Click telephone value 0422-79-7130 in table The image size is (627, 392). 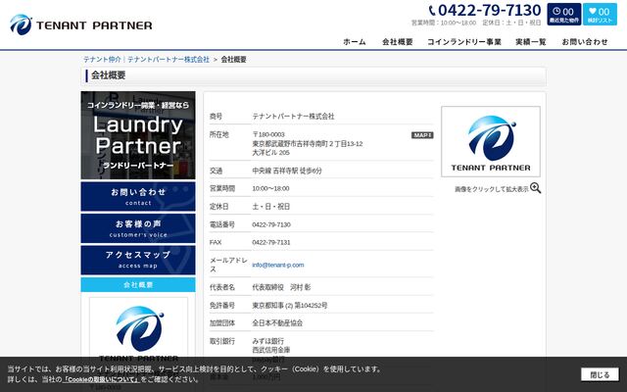point(271,224)
